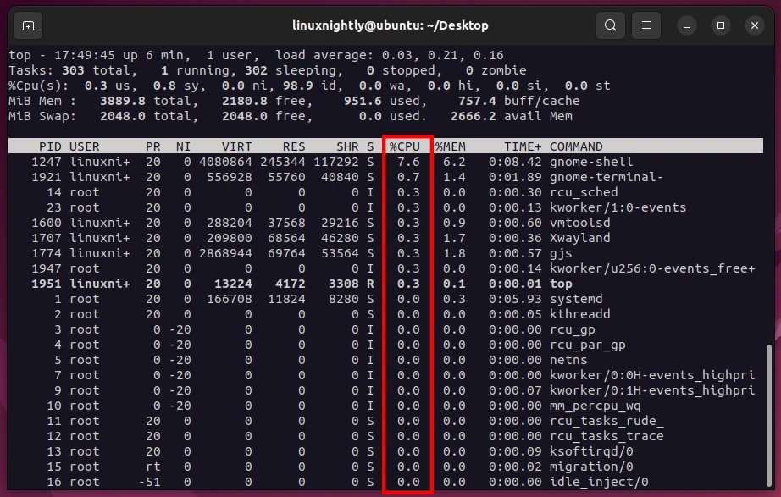Screen dimensions: 781x497
Task: Click the USER column header
Action: [x=85, y=146]
